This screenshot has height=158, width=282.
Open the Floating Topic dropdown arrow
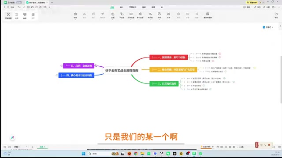(x=131, y=19)
